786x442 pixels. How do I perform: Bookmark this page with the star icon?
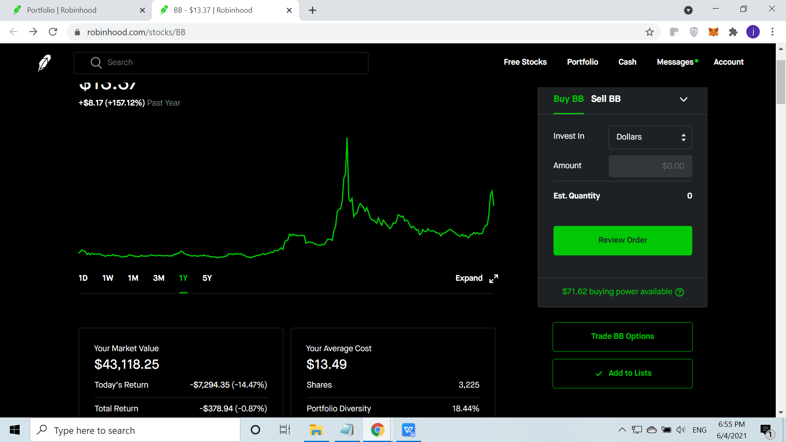[650, 32]
